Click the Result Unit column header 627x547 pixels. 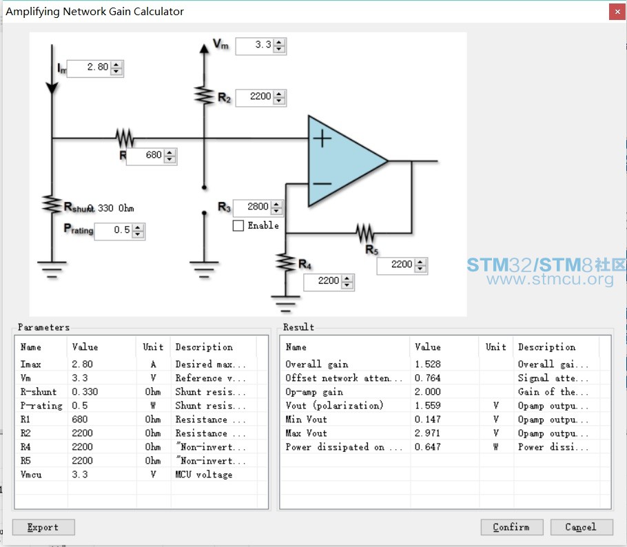tap(496, 347)
